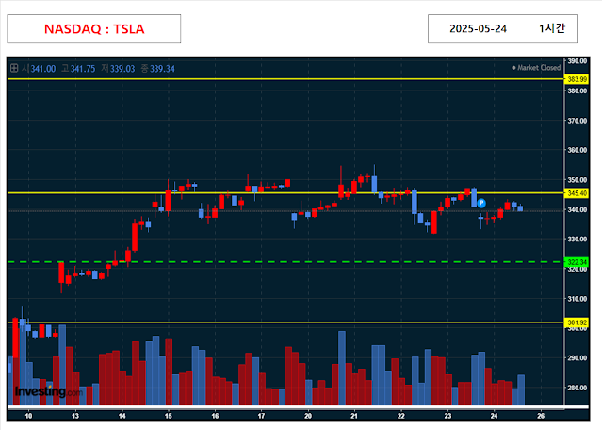Click the Market Closed status indicator
The width and height of the screenshot is (602, 430).
tap(536, 68)
